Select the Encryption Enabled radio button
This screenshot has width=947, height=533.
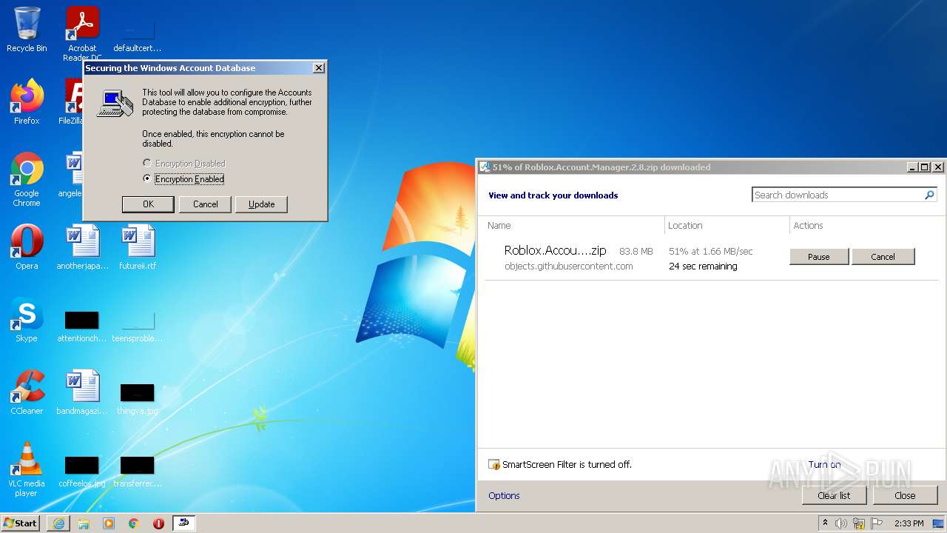[x=147, y=178]
